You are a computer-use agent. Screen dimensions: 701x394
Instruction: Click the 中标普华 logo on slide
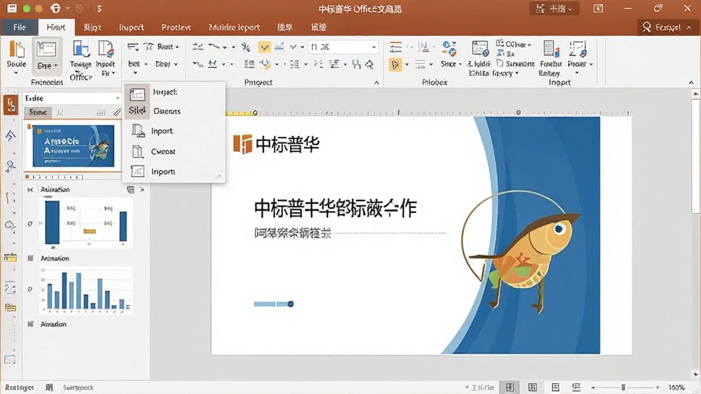pos(277,144)
